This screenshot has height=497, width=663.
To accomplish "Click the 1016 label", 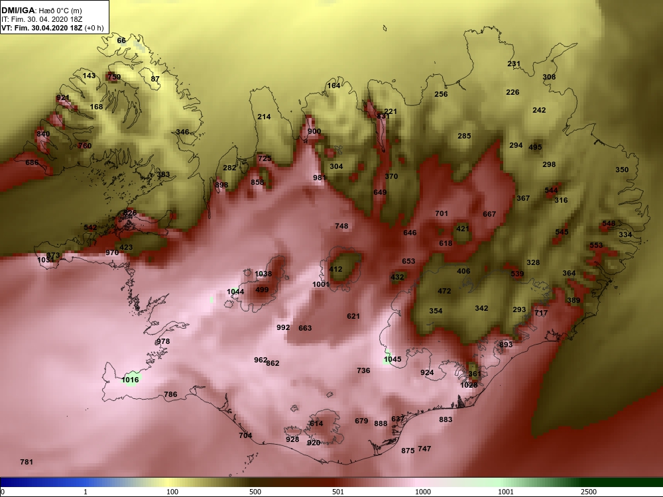I will tap(130, 380).
